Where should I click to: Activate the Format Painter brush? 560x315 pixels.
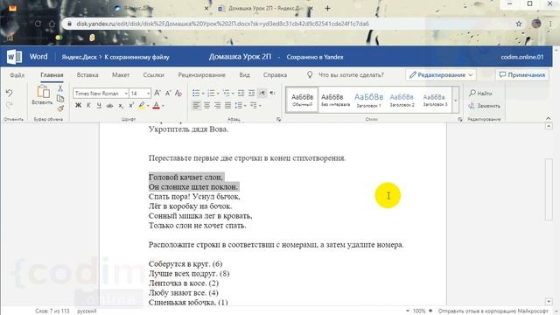tap(60, 108)
